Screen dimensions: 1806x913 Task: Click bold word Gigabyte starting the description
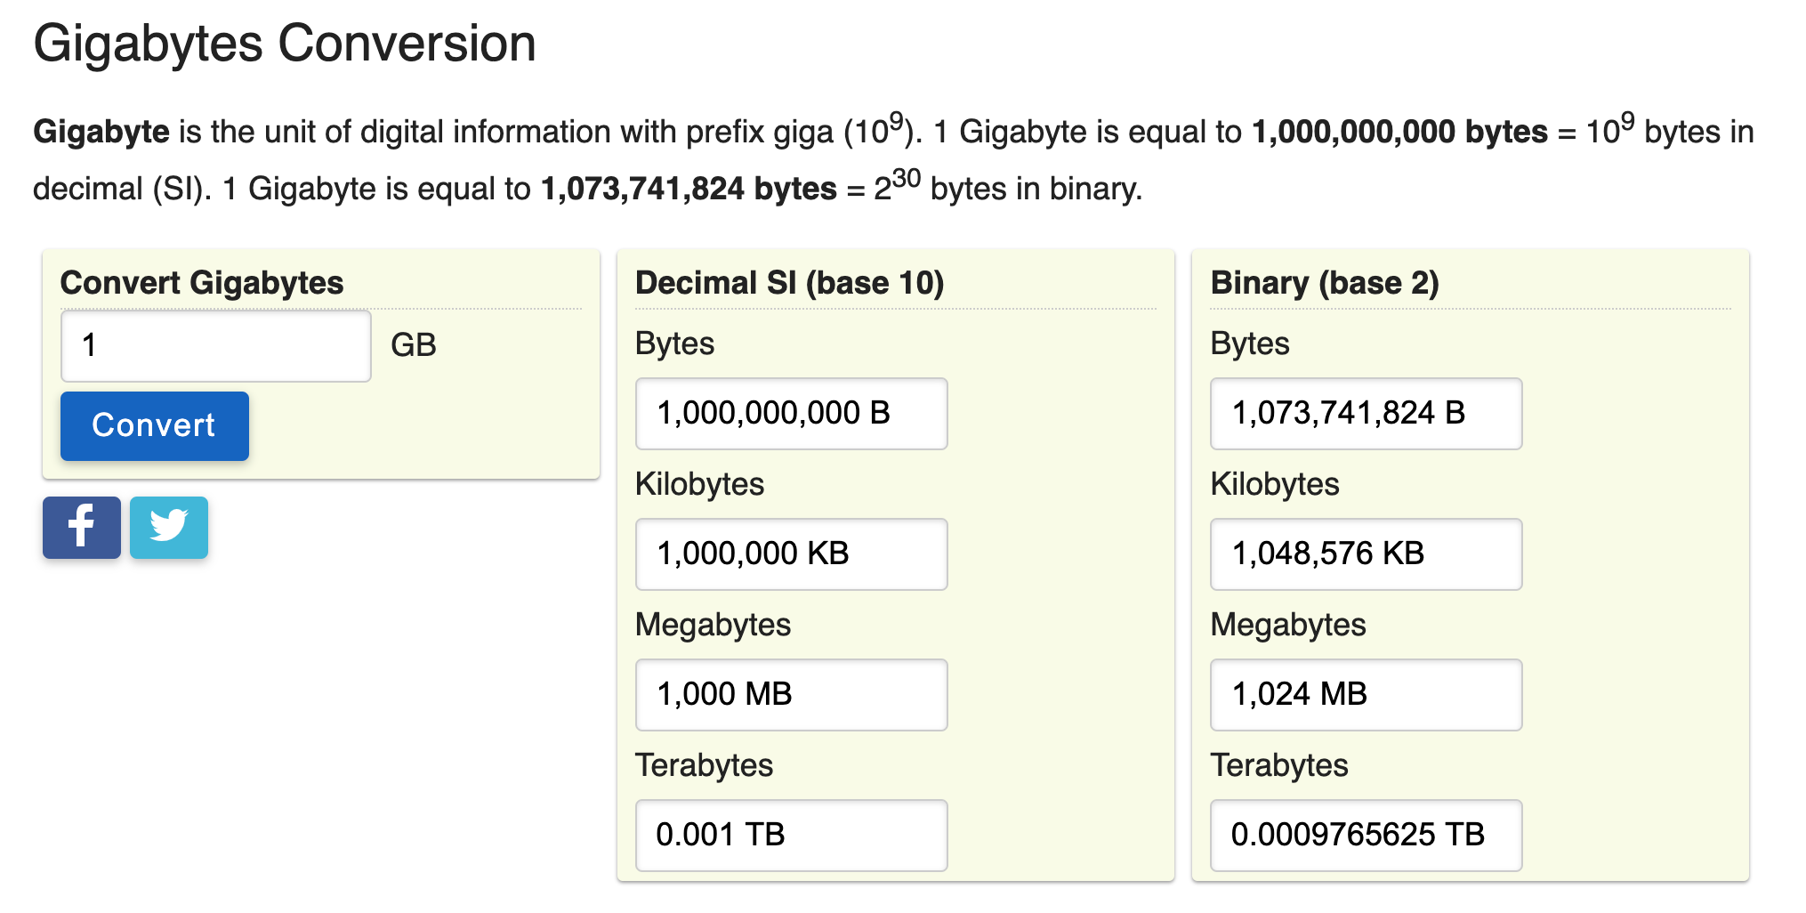(101, 132)
